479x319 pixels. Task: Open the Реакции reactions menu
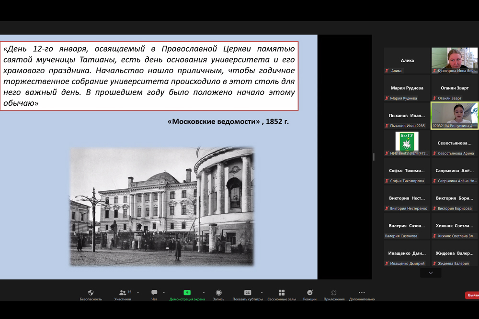[x=309, y=293]
